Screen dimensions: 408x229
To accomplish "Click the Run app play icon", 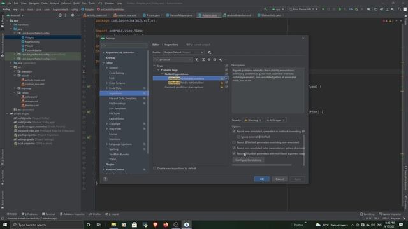I will pos(323,9).
